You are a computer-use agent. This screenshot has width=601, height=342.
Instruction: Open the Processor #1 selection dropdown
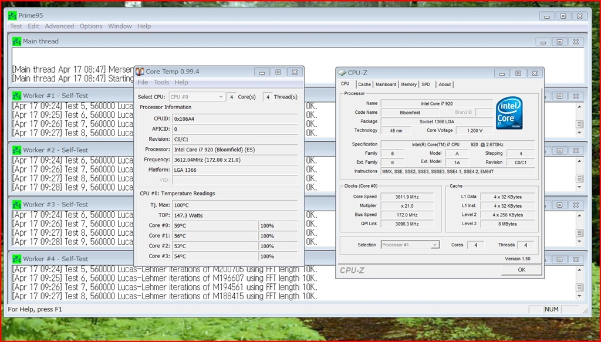[x=434, y=245]
